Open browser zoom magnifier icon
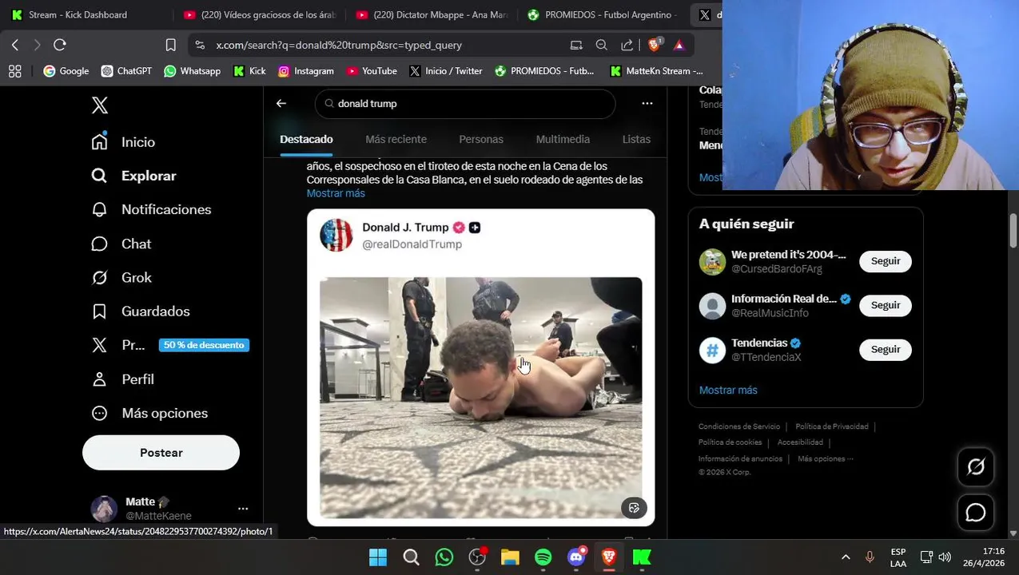The image size is (1019, 575). point(602,45)
